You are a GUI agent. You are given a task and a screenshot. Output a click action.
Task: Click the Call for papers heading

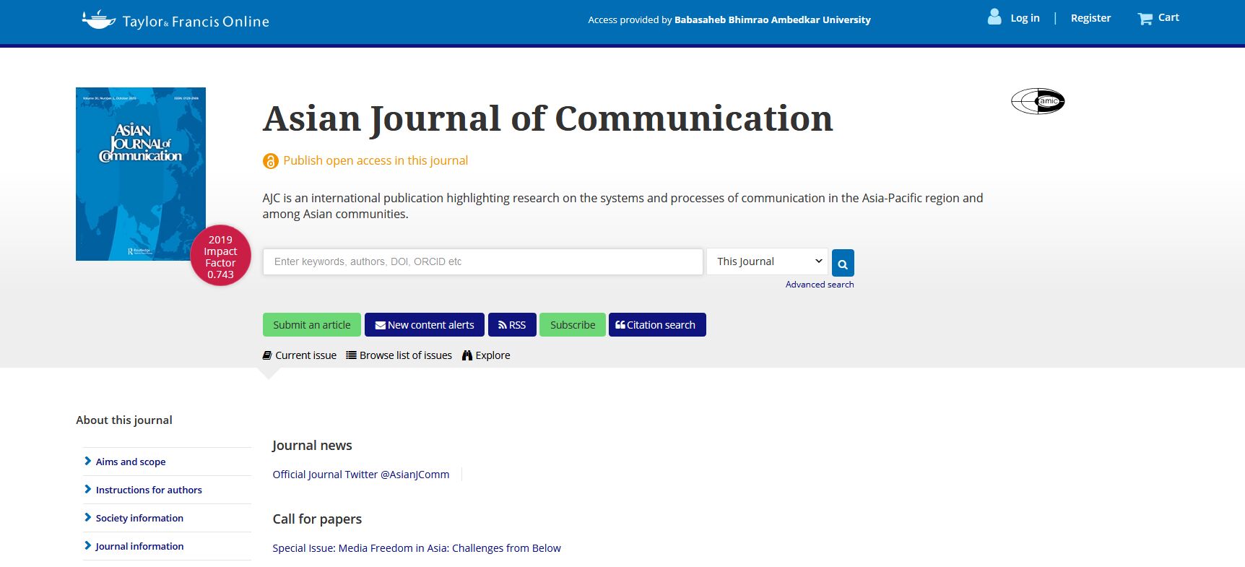pos(317,519)
